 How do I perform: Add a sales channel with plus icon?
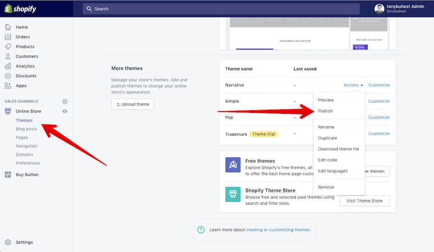[65, 101]
